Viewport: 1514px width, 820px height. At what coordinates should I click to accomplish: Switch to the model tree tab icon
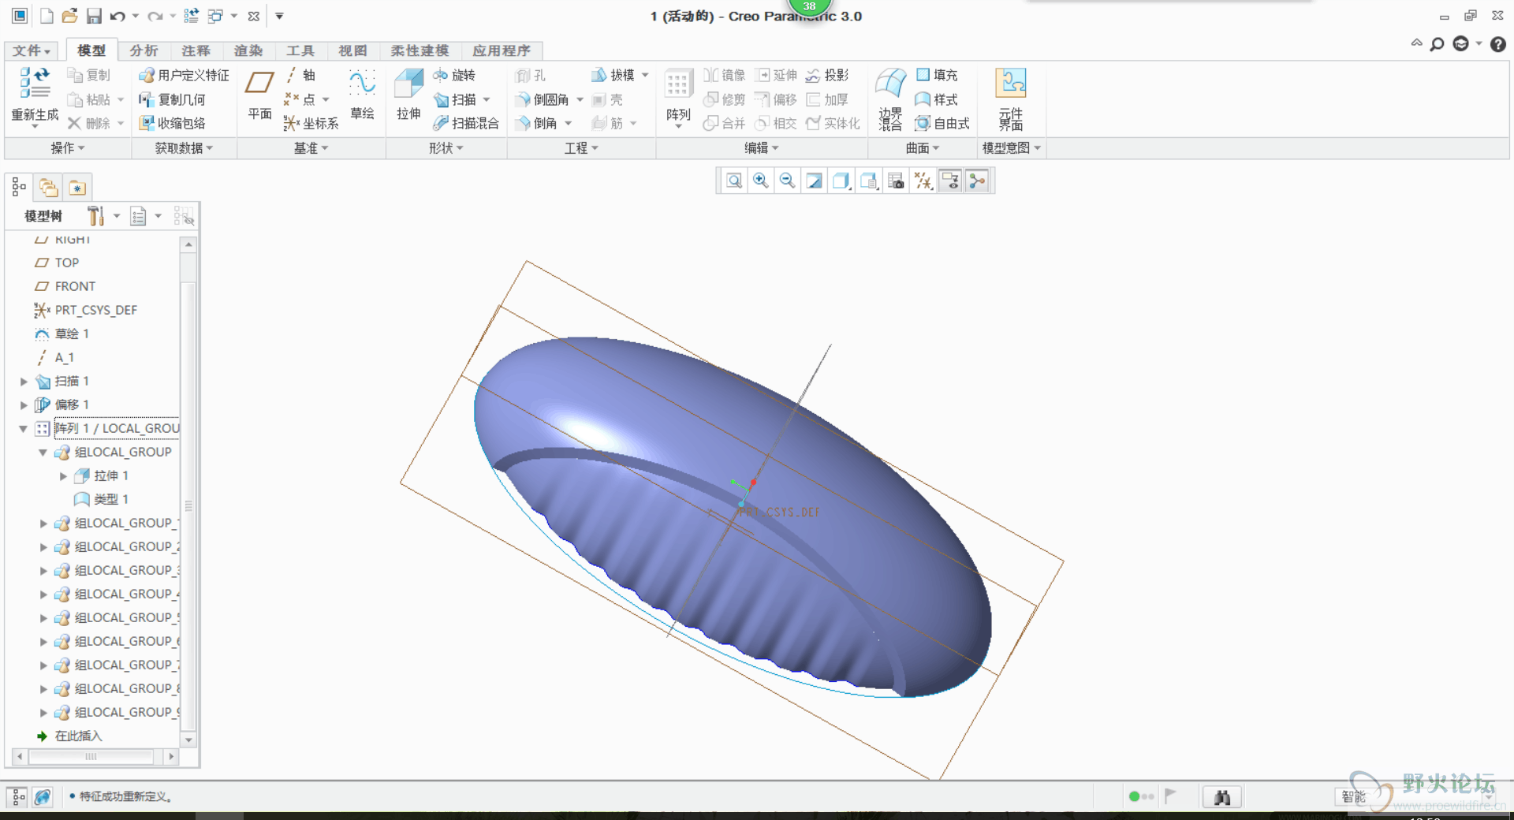point(19,188)
